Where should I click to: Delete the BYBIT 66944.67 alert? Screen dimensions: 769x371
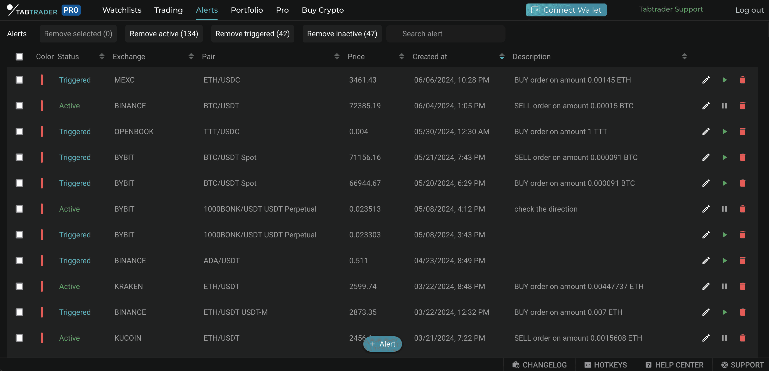pyautogui.click(x=742, y=183)
